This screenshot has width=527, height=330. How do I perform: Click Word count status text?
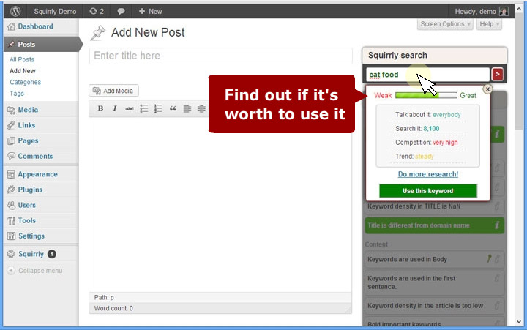coord(113,308)
